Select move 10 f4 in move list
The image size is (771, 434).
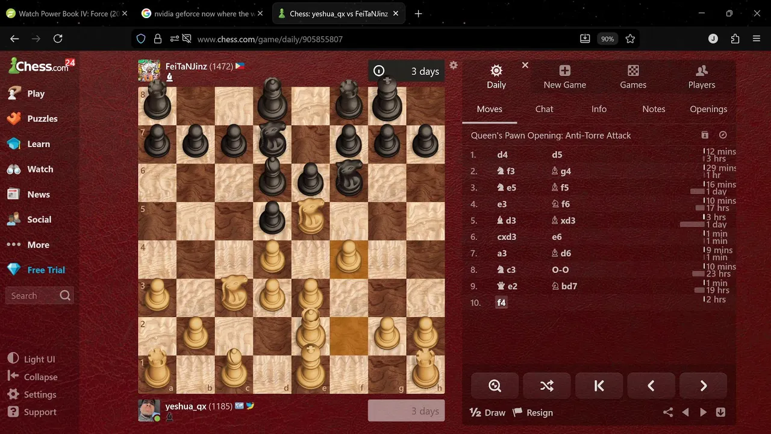[501, 303]
